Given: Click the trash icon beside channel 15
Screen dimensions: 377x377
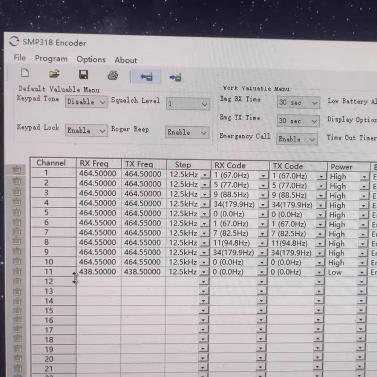Looking at the screenshot, I should click(x=17, y=311).
